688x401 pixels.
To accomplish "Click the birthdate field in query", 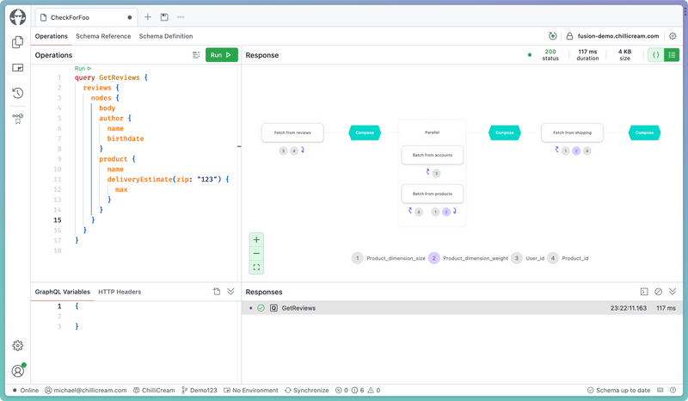I will (126, 139).
